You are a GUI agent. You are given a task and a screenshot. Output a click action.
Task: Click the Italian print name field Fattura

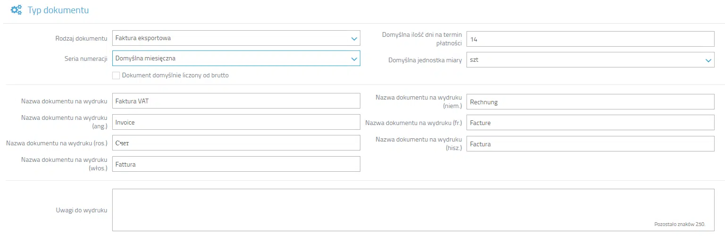[236, 164]
